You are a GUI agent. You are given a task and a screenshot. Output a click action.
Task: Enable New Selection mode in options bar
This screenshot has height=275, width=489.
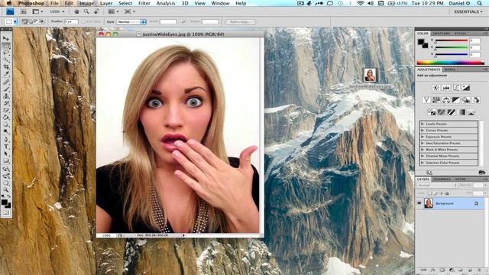click(x=24, y=21)
